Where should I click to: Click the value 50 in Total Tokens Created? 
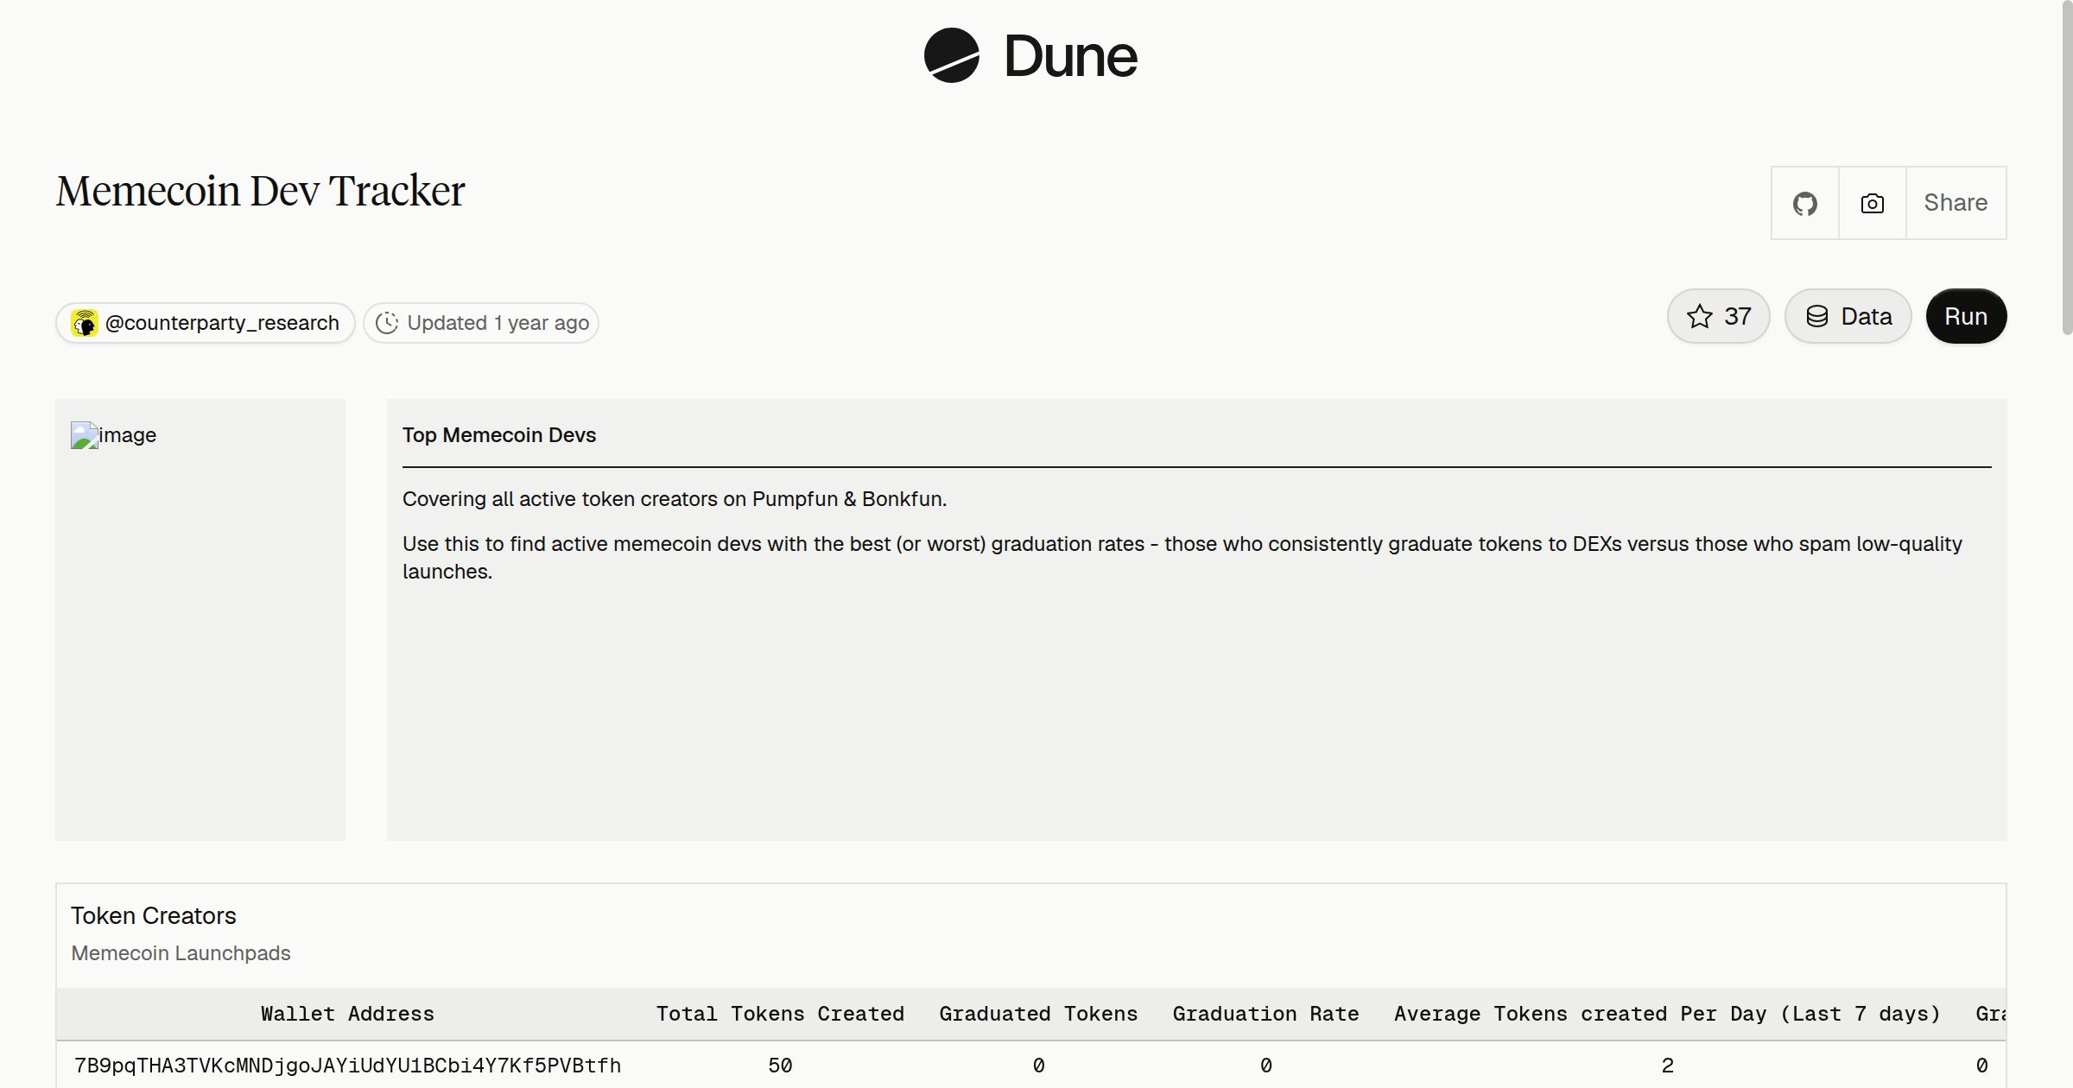780,1066
